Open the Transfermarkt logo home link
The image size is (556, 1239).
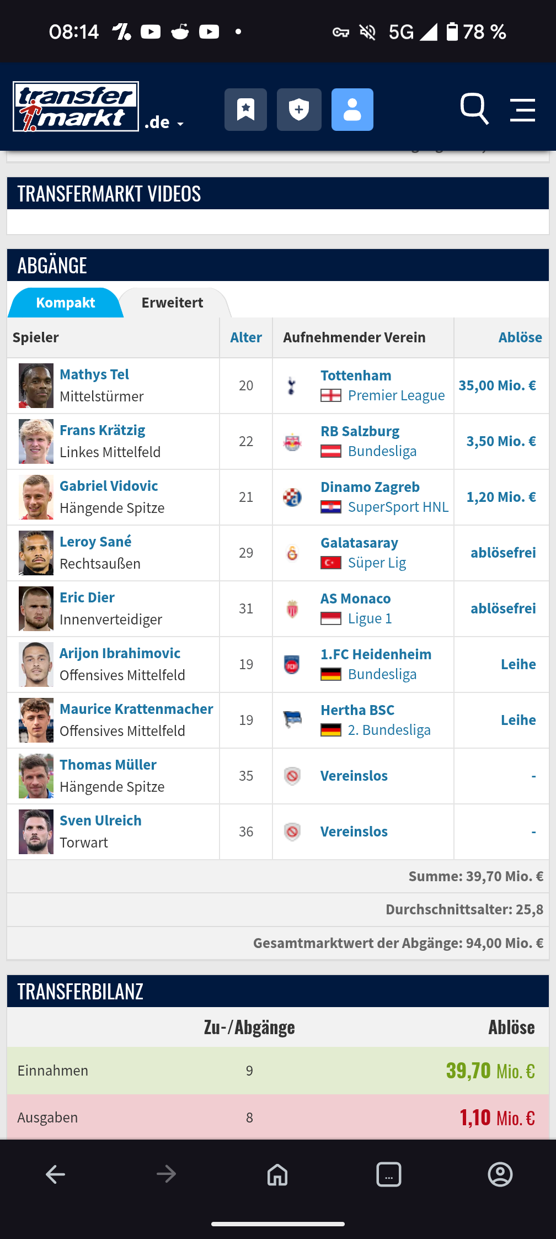(76, 107)
